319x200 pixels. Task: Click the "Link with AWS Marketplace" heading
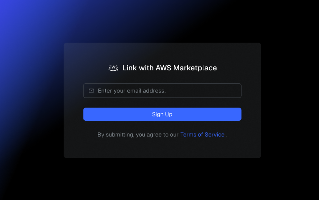[169, 68]
